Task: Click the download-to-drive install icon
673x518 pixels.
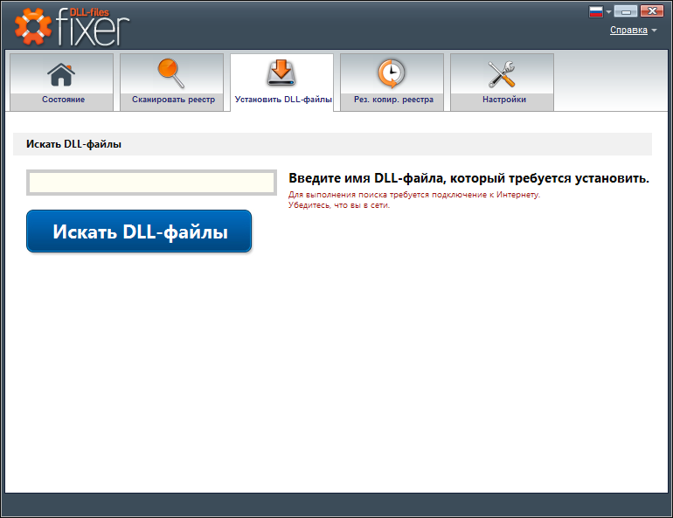Action: 281,73
